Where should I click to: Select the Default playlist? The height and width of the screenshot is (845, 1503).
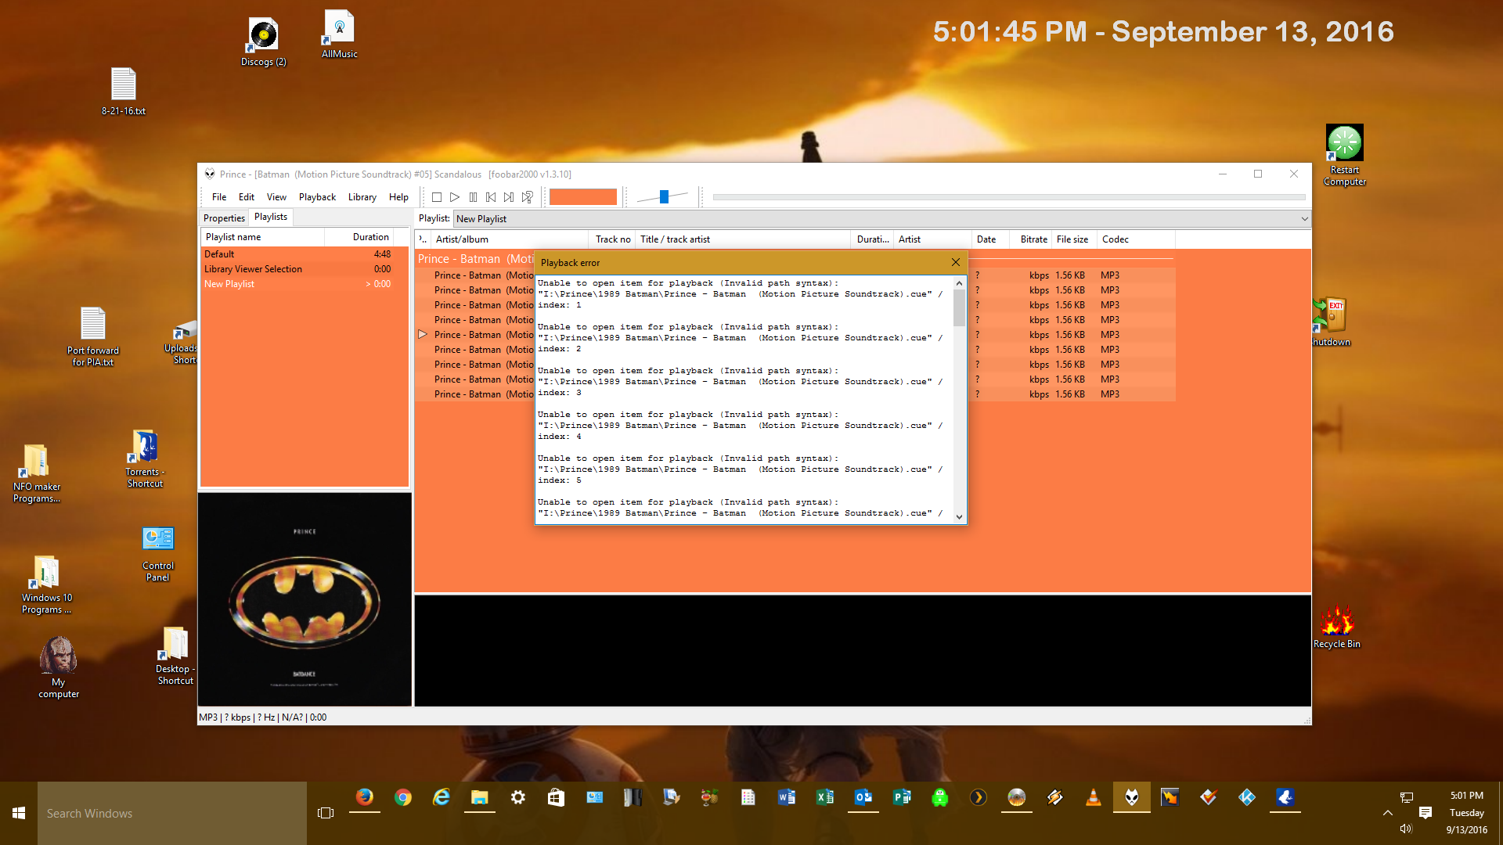(x=305, y=254)
